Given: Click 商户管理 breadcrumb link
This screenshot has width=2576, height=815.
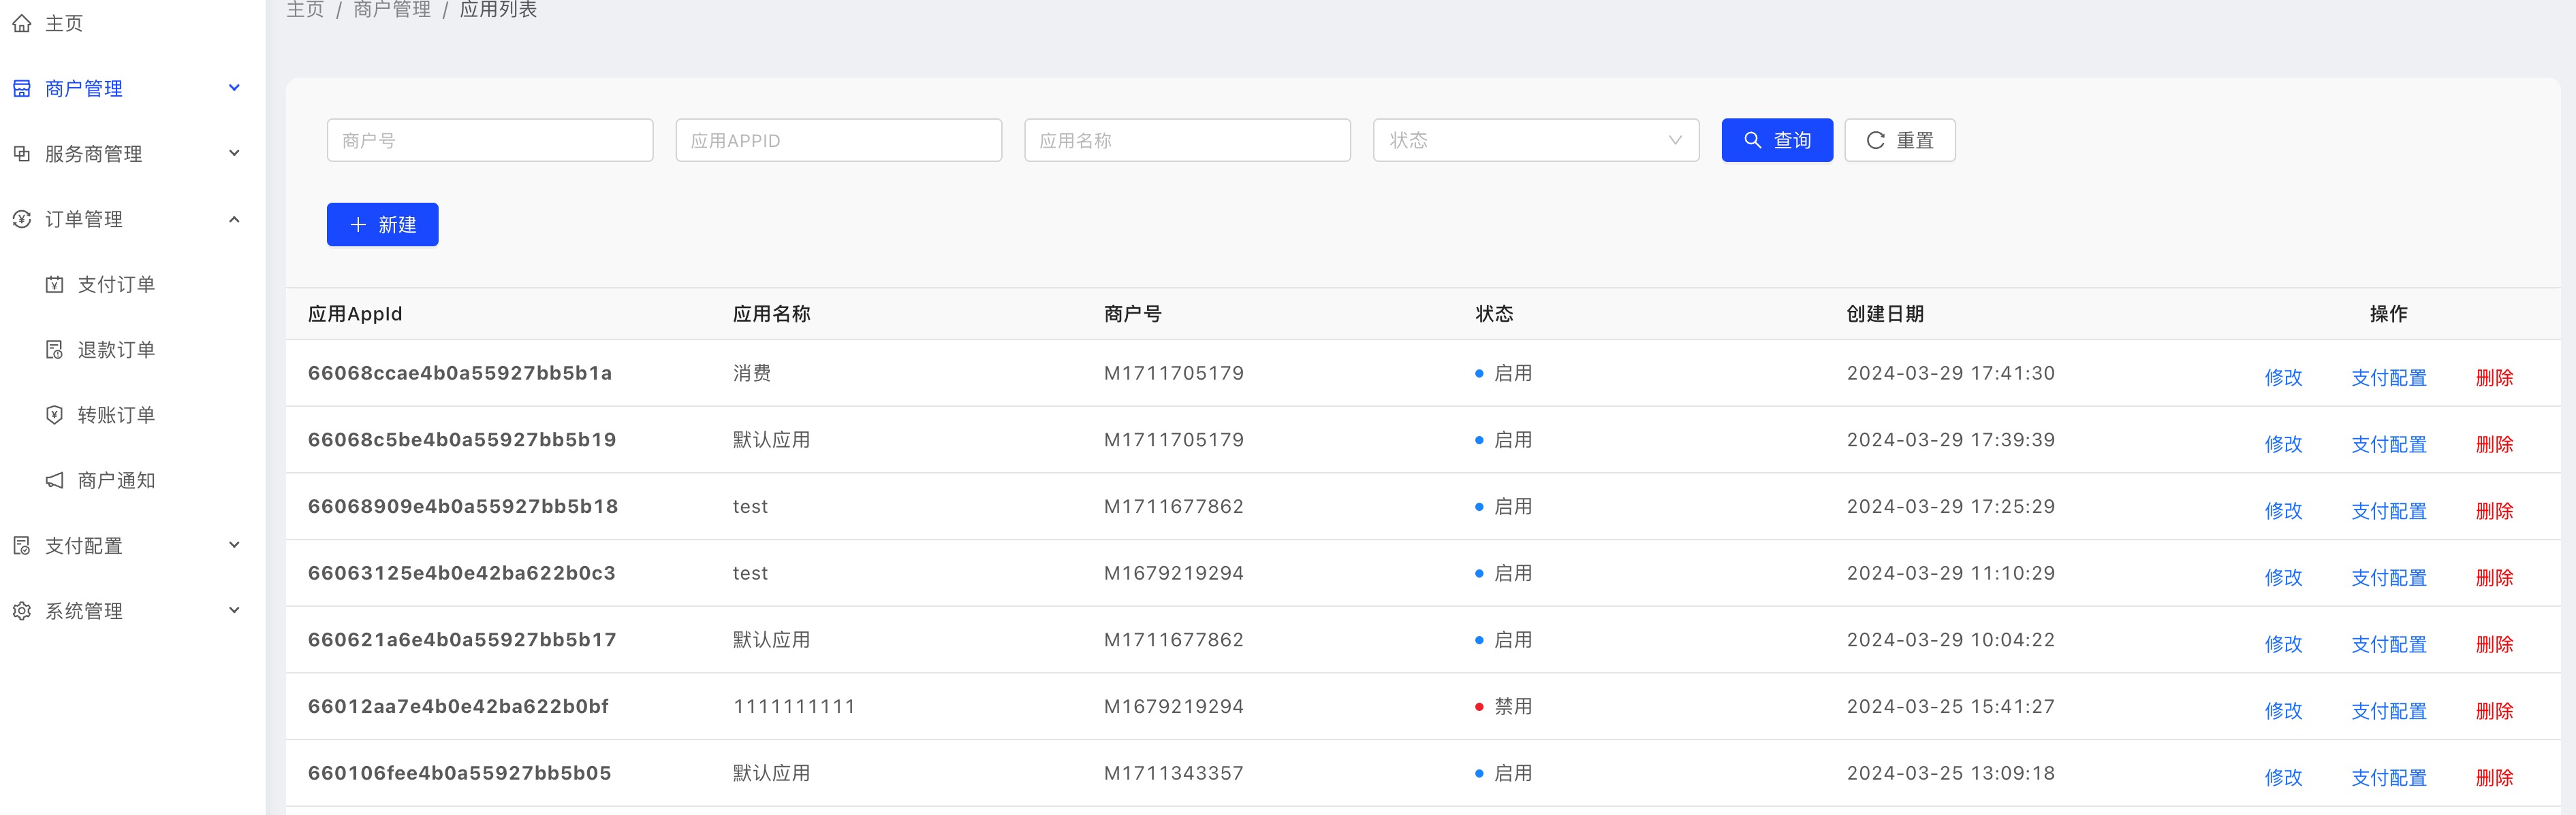Looking at the screenshot, I should pos(392,9).
